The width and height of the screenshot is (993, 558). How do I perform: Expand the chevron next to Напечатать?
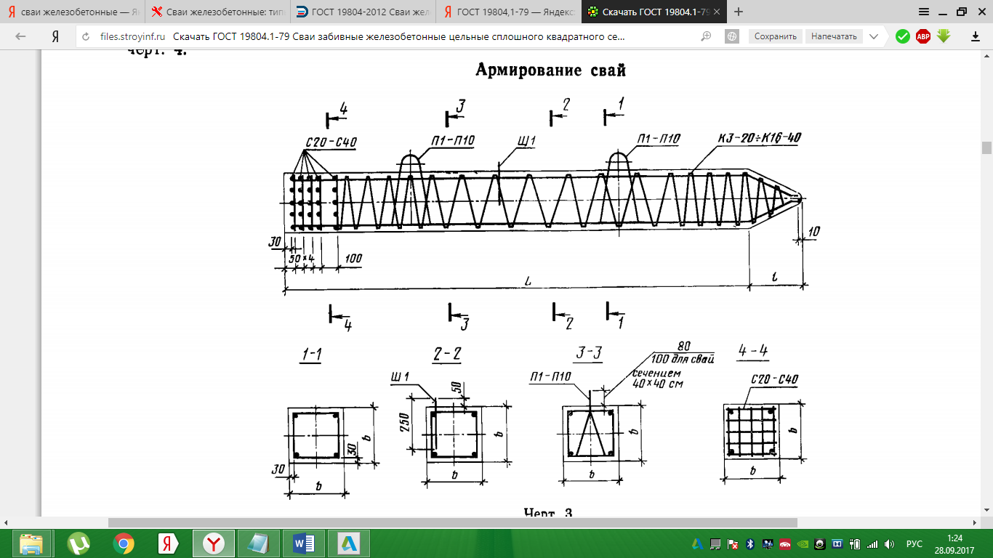click(x=874, y=36)
